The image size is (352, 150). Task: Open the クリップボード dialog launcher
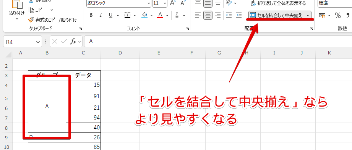pos(80,29)
